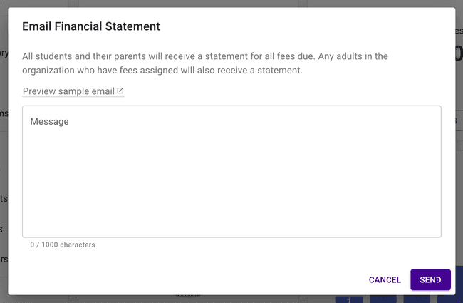The width and height of the screenshot is (463, 303).
Task: Click the first line of the description text
Action: pyautogui.click(x=205, y=56)
